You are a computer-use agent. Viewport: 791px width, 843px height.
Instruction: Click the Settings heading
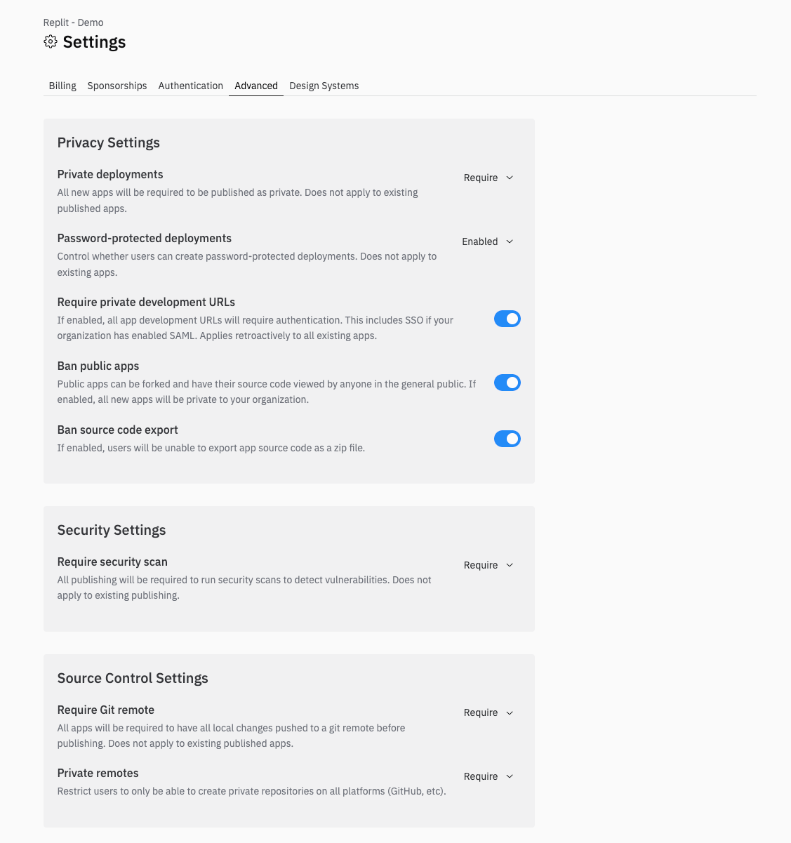pos(94,41)
